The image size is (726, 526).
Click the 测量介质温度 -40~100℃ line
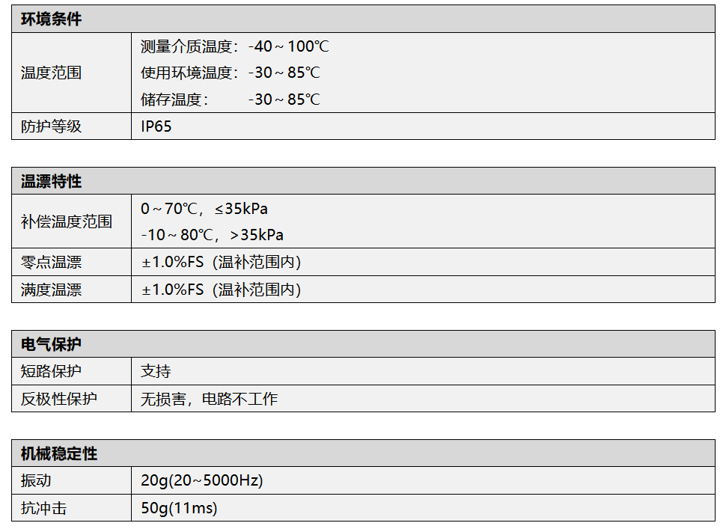pos(234,46)
